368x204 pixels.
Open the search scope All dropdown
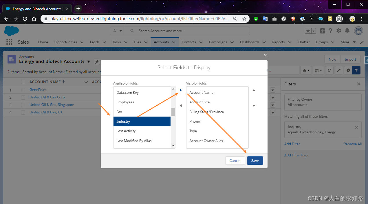(x=117, y=31)
